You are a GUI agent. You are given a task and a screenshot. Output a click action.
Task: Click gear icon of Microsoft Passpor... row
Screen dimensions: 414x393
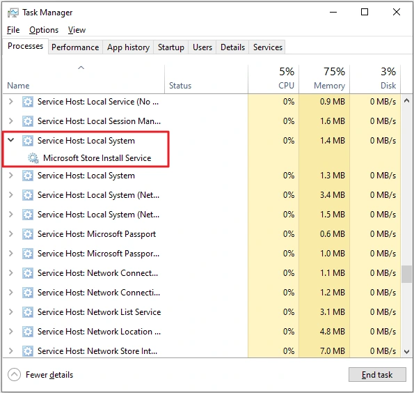28,254
